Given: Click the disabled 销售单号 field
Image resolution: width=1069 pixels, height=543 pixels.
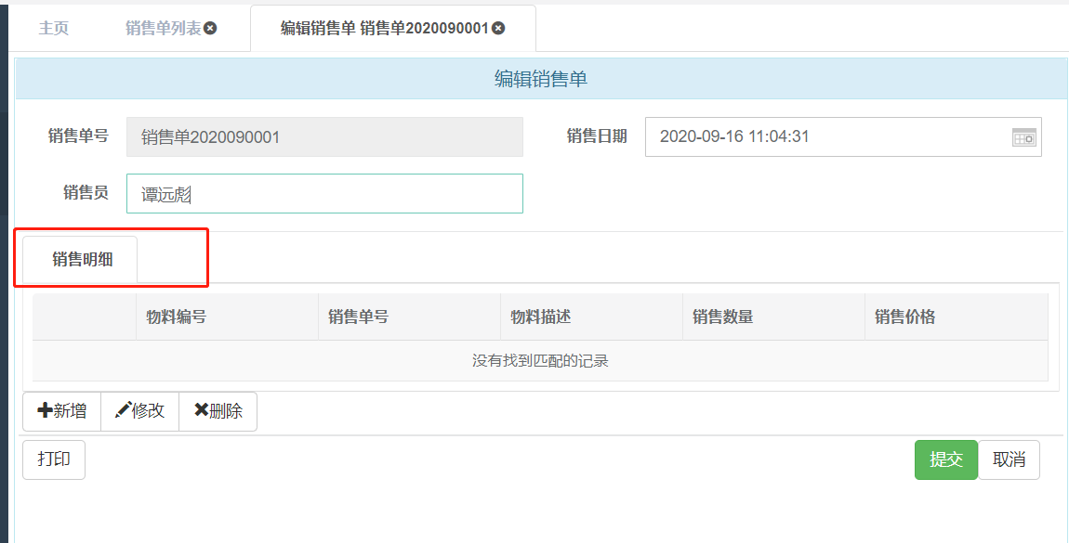Looking at the screenshot, I should point(324,136).
